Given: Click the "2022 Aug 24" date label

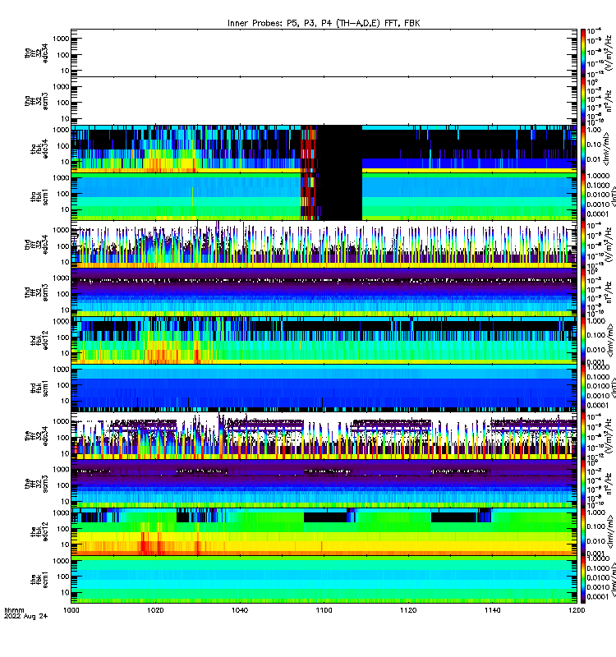Looking at the screenshot, I should pos(26,616).
